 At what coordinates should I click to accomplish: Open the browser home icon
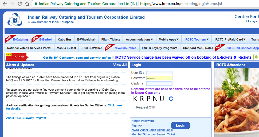27,4
